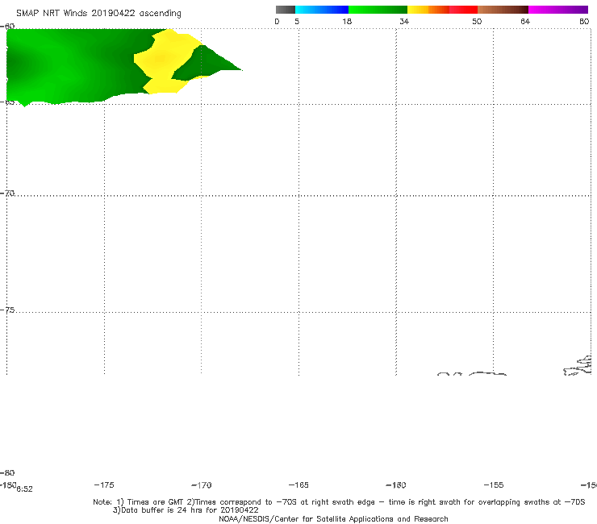
Task: Click the NOAA/NESDIS credit line
Action: tap(333, 518)
